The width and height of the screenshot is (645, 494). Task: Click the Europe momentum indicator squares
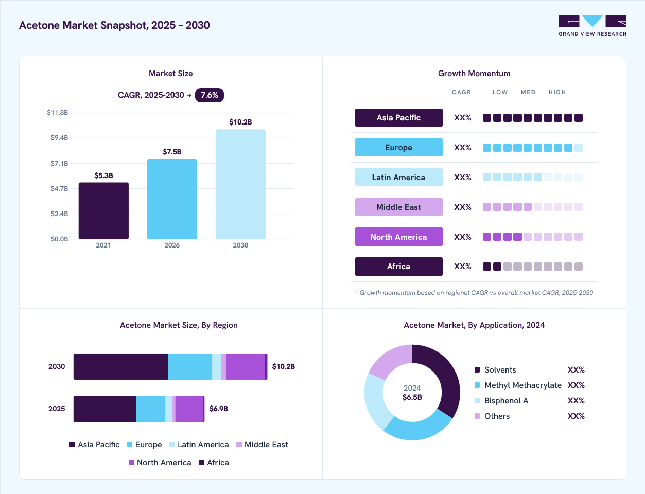tap(533, 148)
